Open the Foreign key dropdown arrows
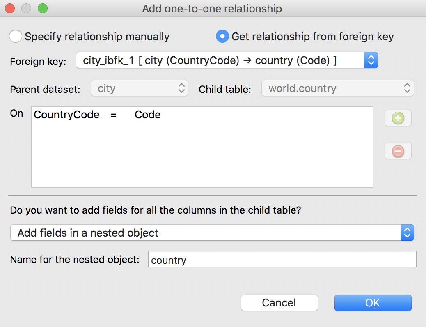This screenshot has width=426, height=327. pos(371,60)
